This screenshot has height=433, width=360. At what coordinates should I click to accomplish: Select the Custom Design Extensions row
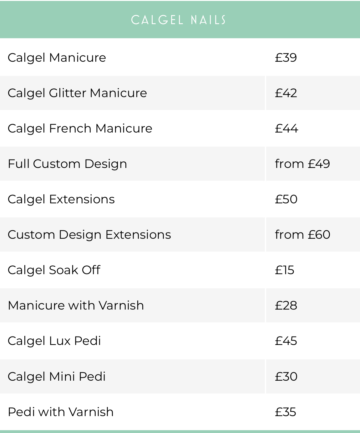tap(180, 234)
